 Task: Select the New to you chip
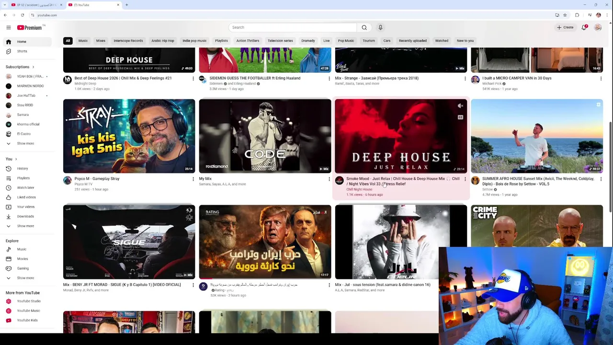(465, 41)
